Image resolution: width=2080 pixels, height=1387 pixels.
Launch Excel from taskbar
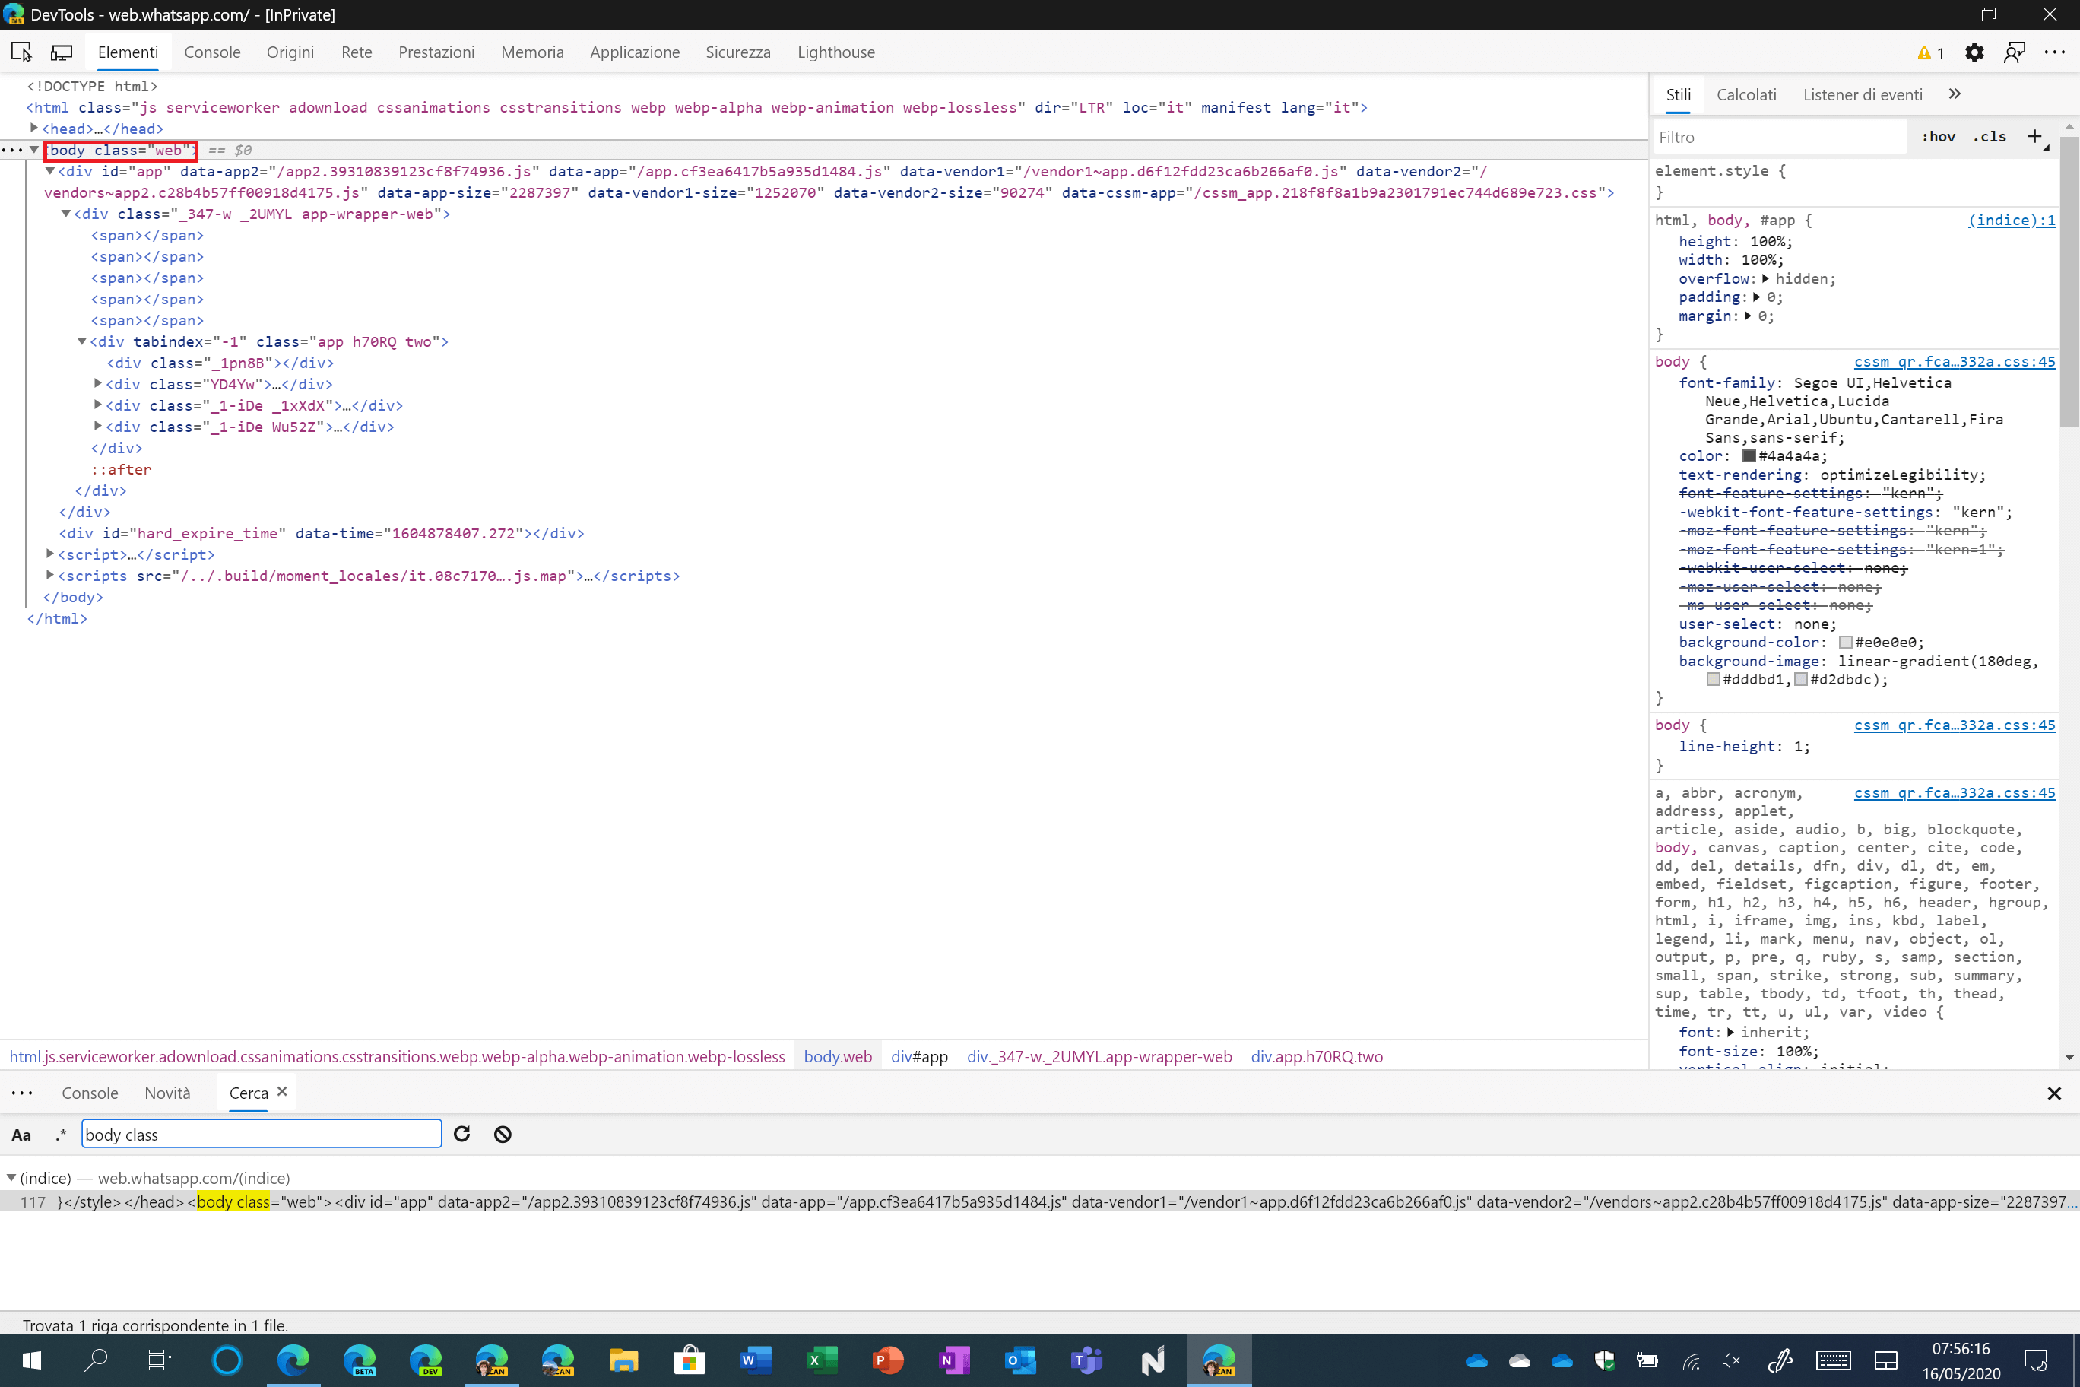click(x=822, y=1360)
